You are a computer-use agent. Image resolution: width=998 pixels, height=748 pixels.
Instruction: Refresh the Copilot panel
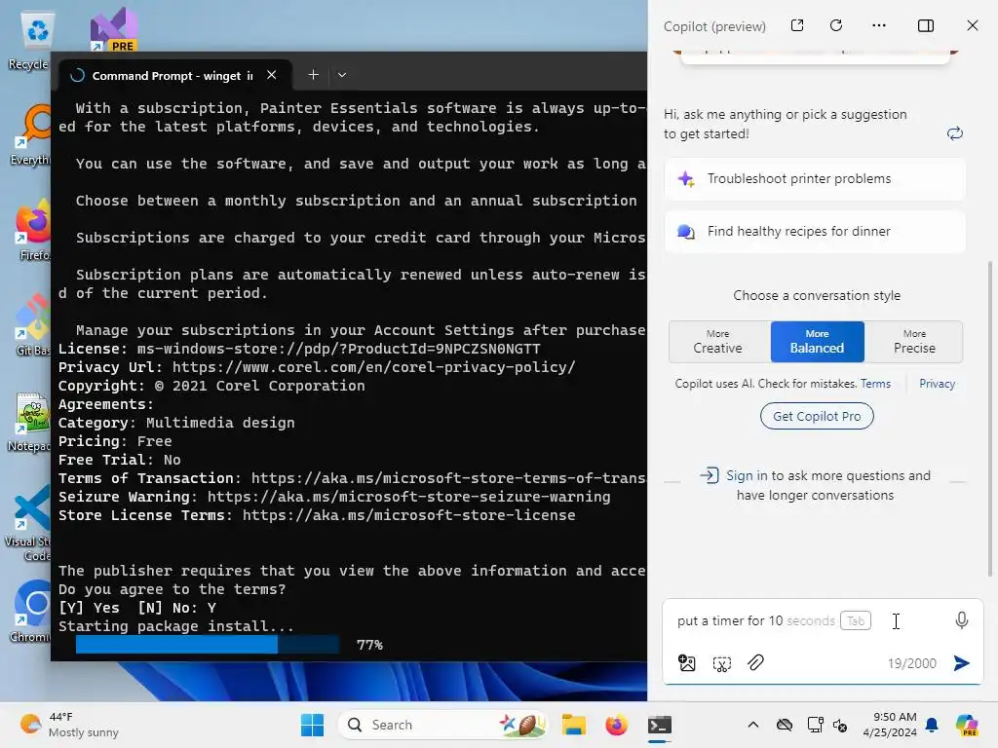836,25
